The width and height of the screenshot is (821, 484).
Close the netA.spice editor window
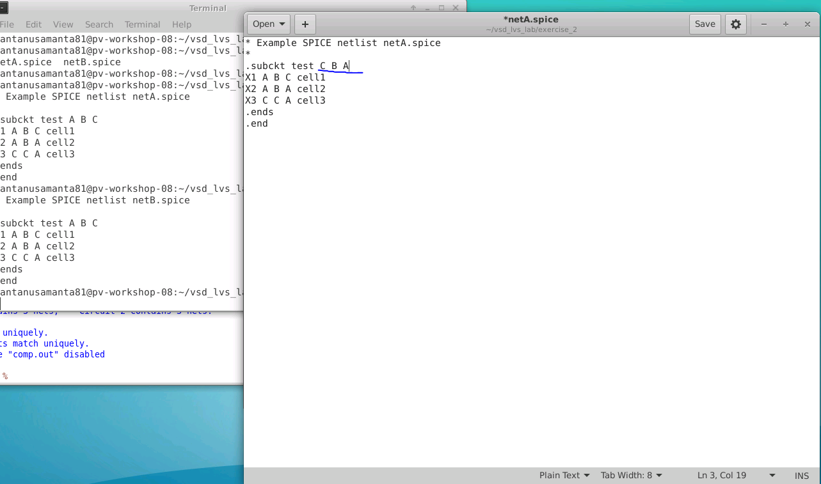tap(808, 24)
